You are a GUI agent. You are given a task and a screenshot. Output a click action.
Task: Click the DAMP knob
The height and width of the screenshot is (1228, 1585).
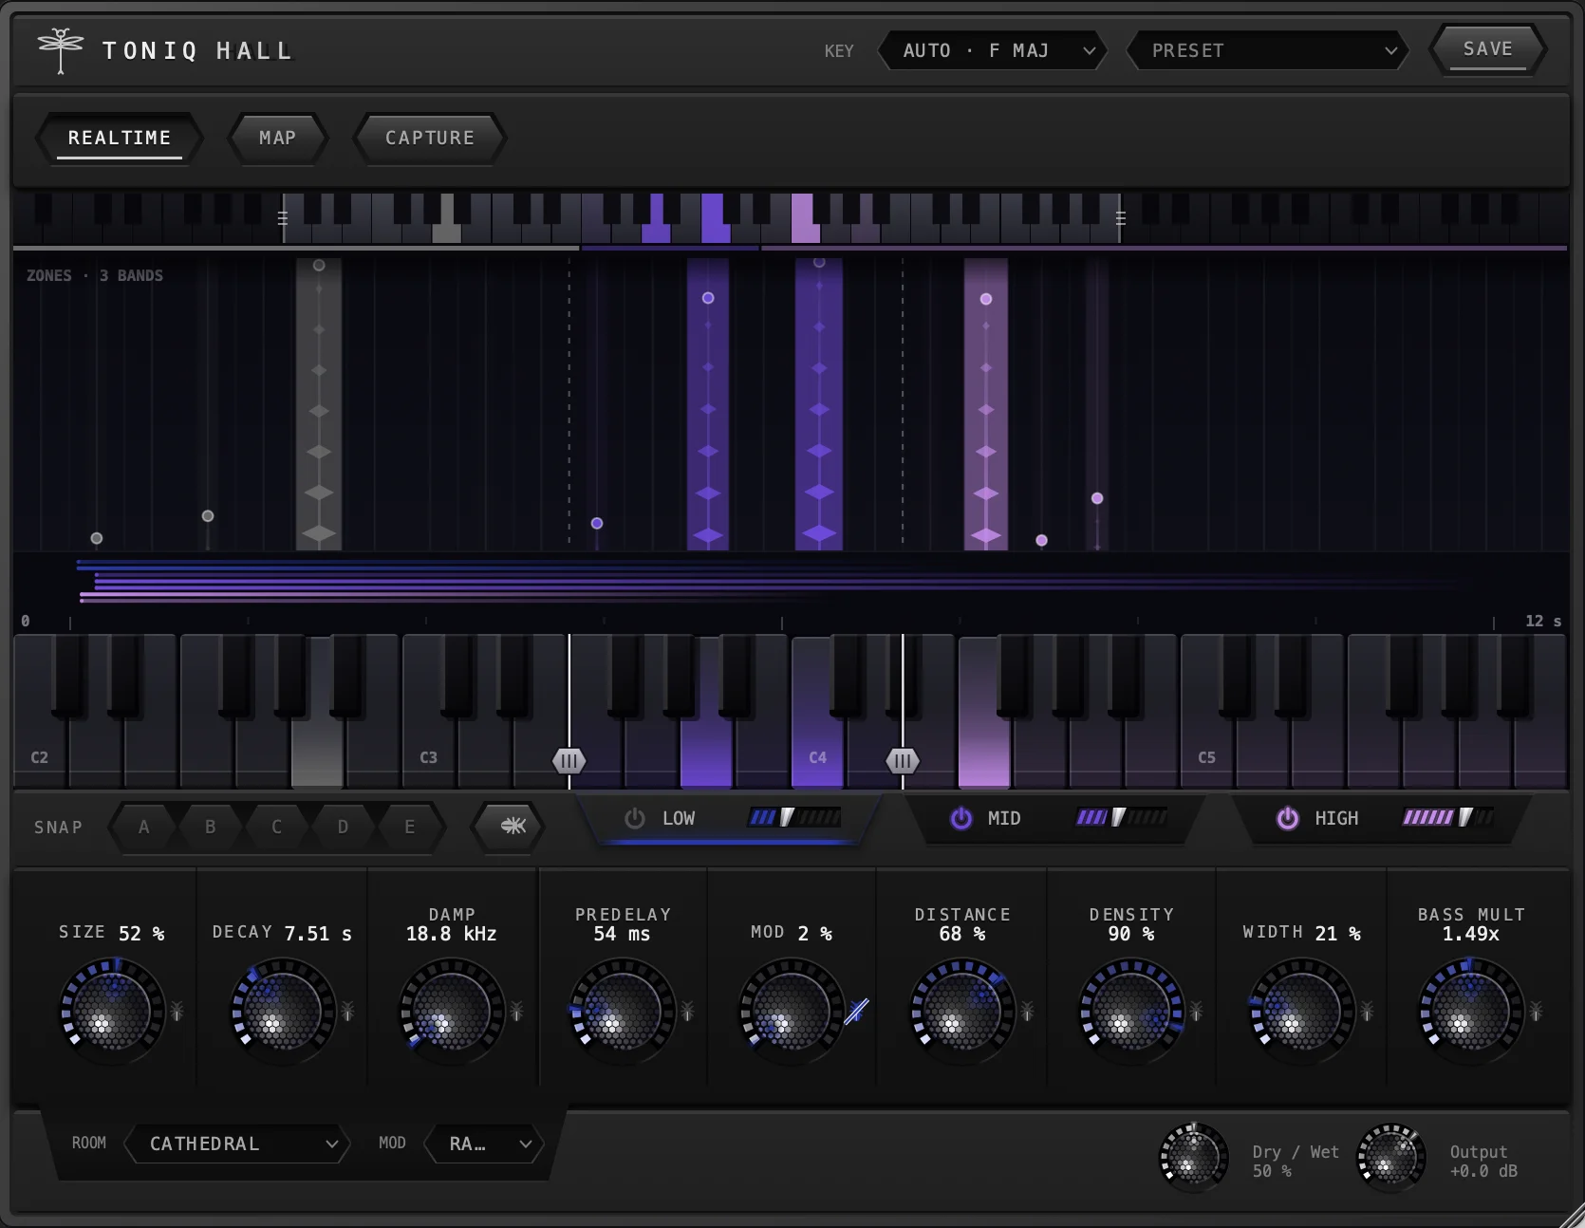[x=452, y=1011]
